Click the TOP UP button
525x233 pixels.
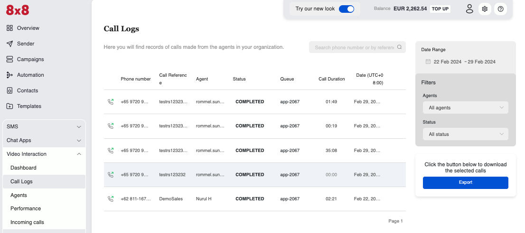pyautogui.click(x=440, y=9)
